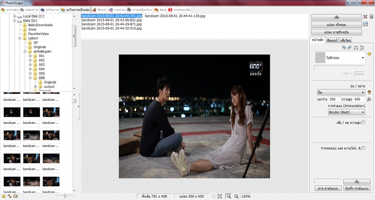Screen dimensions: 375x200
Task: Click the checkered background icon in the status bar
Action: tap(214, 197)
